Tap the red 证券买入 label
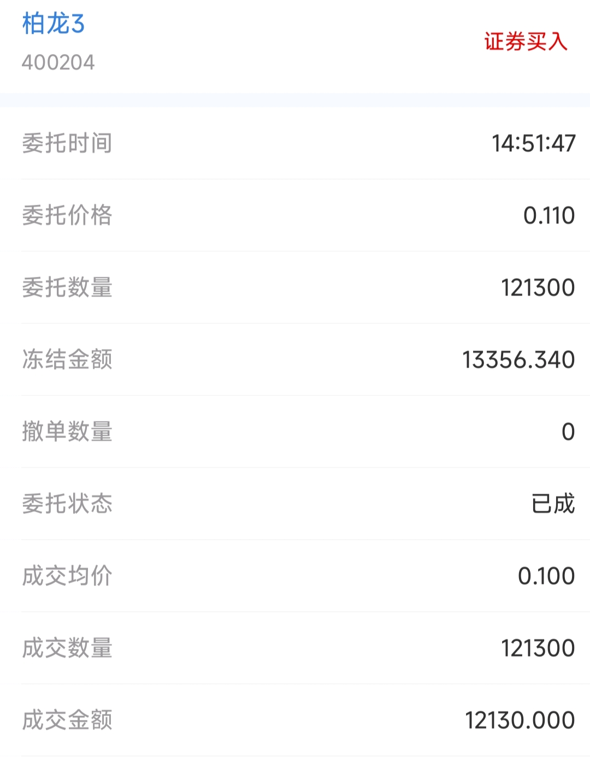Viewport: 590px width, 757px height. click(526, 42)
